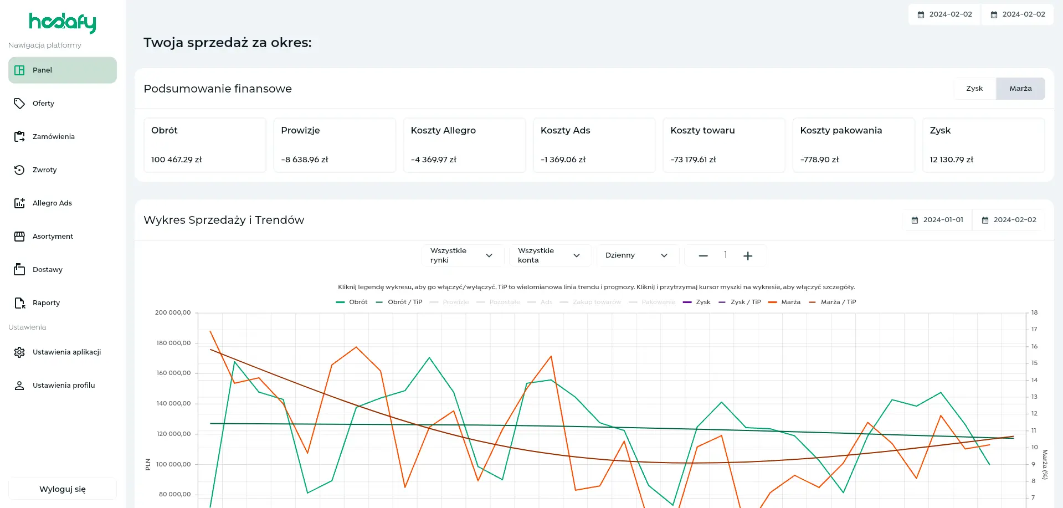Click the Koszty Ads summary card
The width and height of the screenshot is (1063, 508).
(594, 145)
